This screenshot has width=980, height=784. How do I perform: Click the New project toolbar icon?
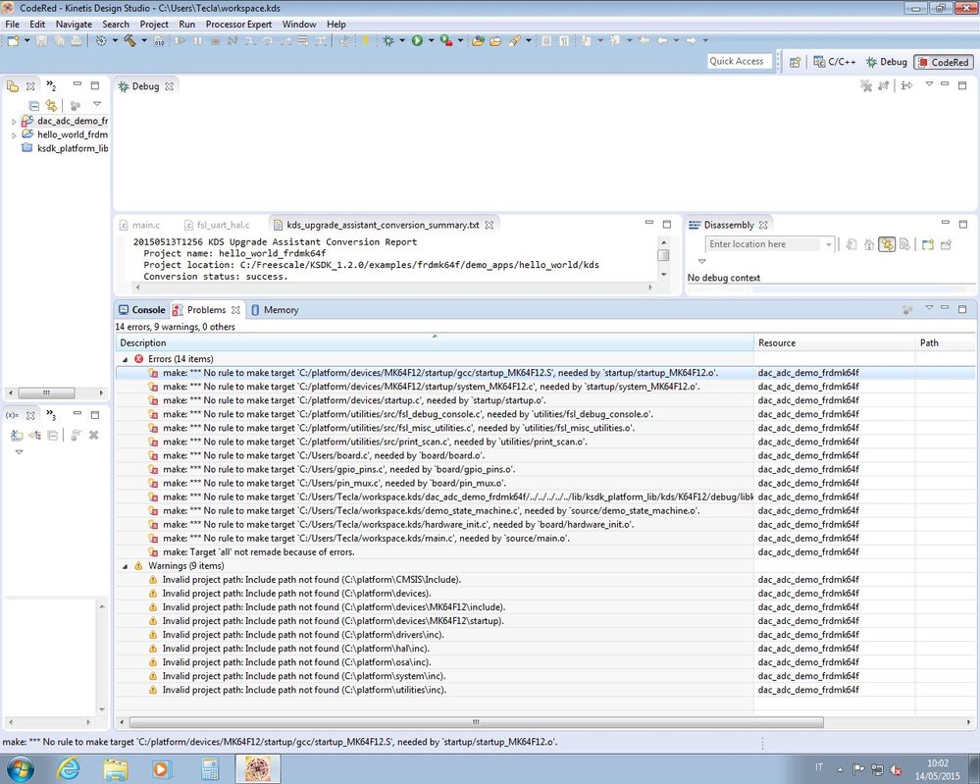(x=13, y=40)
